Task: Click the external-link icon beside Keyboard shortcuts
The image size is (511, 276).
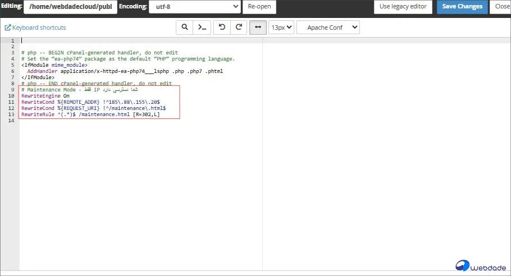Action: point(8,27)
